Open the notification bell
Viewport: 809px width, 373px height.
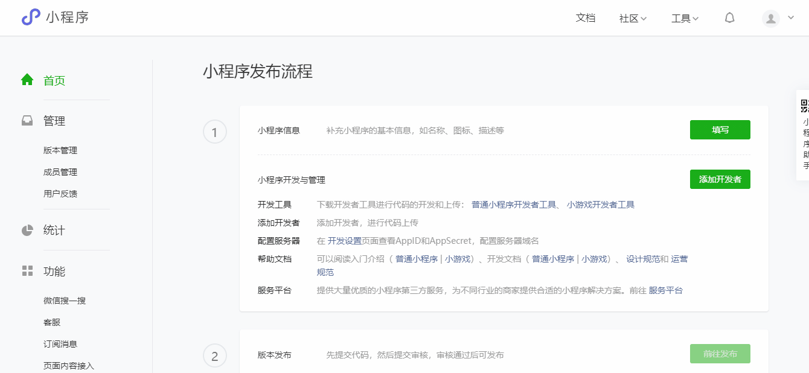pos(729,18)
